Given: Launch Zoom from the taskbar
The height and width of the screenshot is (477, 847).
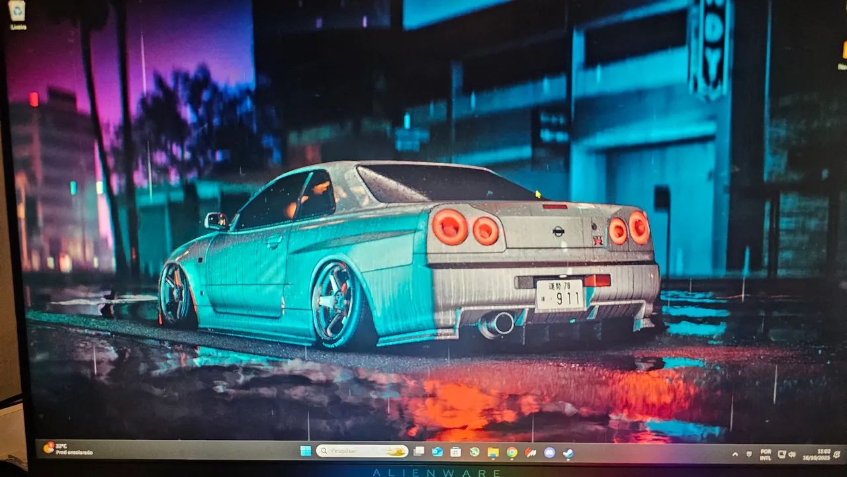Looking at the screenshot, I should (x=550, y=453).
